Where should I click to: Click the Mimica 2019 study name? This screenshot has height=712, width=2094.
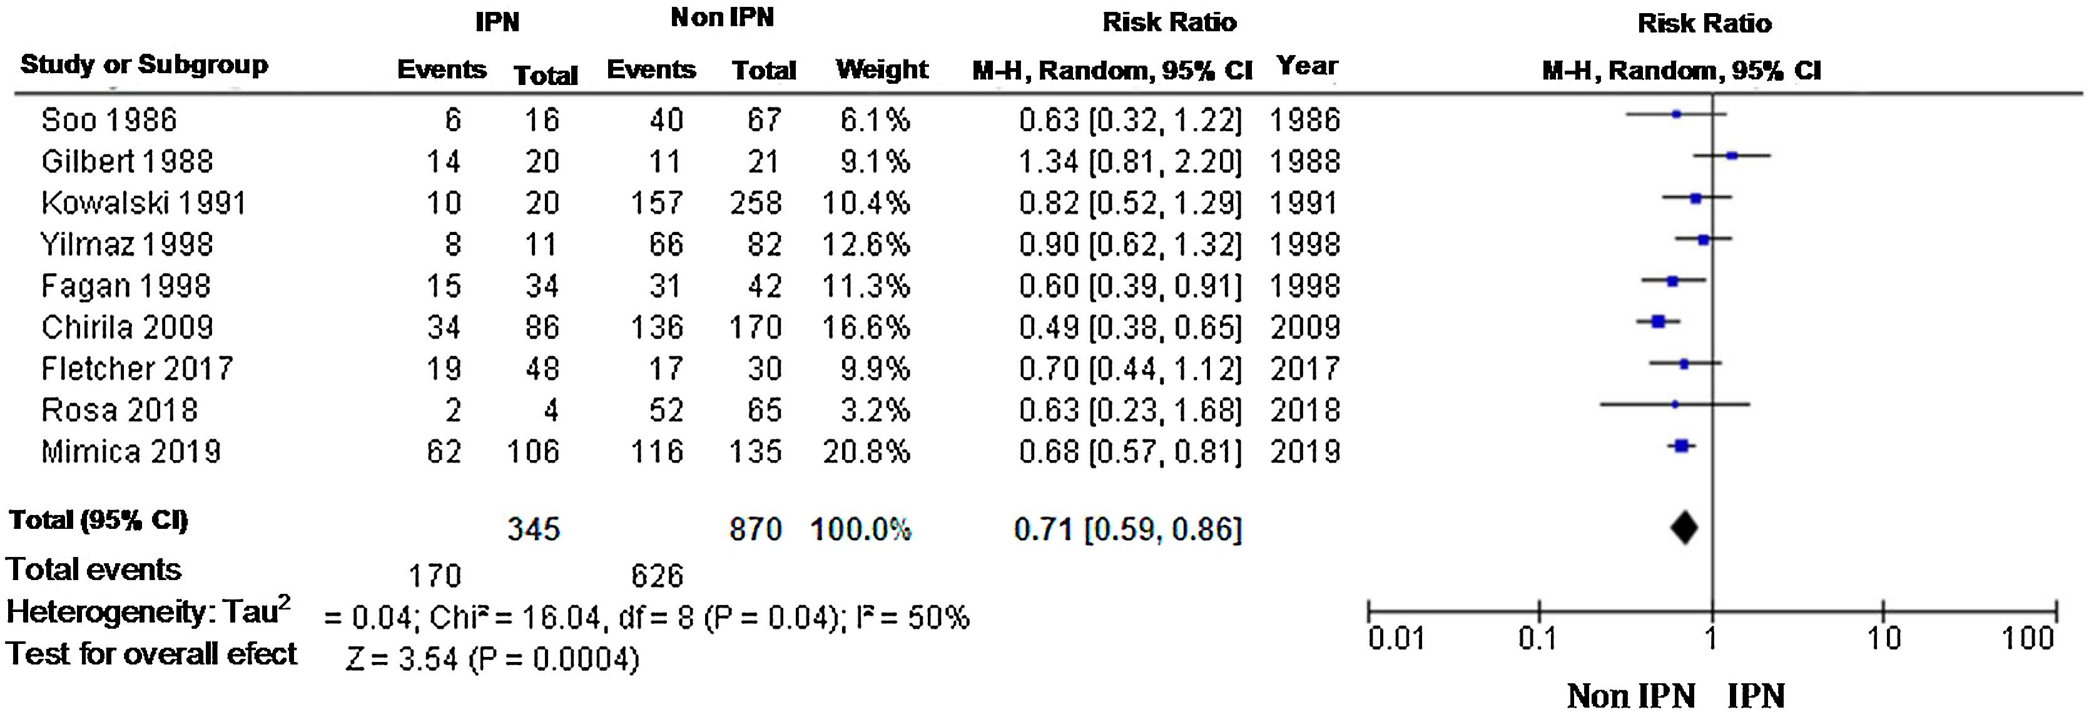pyautogui.click(x=131, y=451)
